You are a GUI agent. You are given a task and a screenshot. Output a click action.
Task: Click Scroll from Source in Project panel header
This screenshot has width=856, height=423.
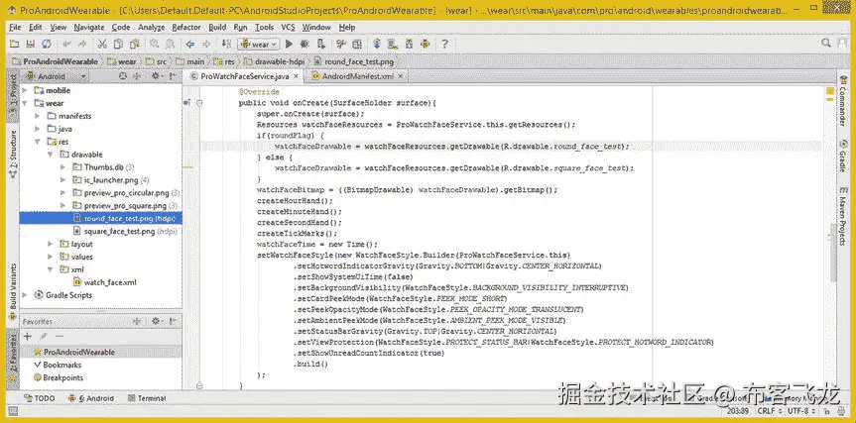(x=123, y=76)
